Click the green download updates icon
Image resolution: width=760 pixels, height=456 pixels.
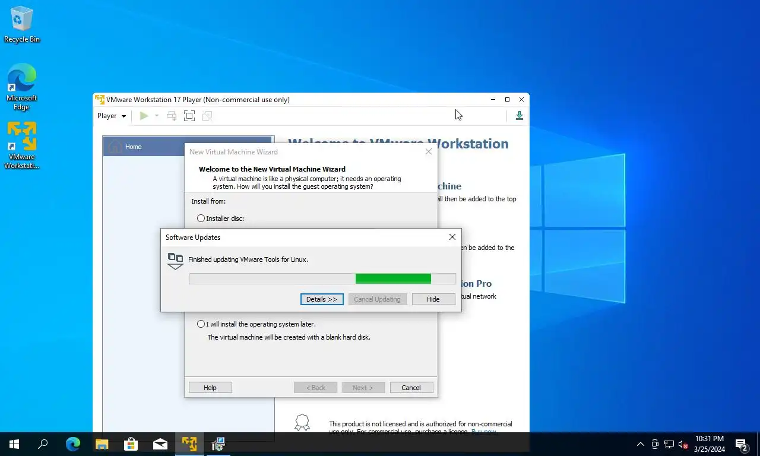[519, 116]
